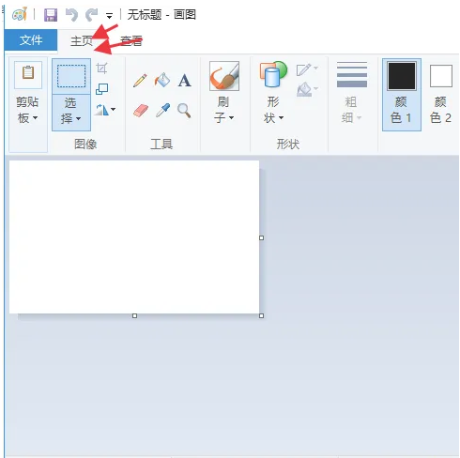Open the Customize Quick Access Toolbar arrow
460x458 pixels.
pyautogui.click(x=109, y=15)
